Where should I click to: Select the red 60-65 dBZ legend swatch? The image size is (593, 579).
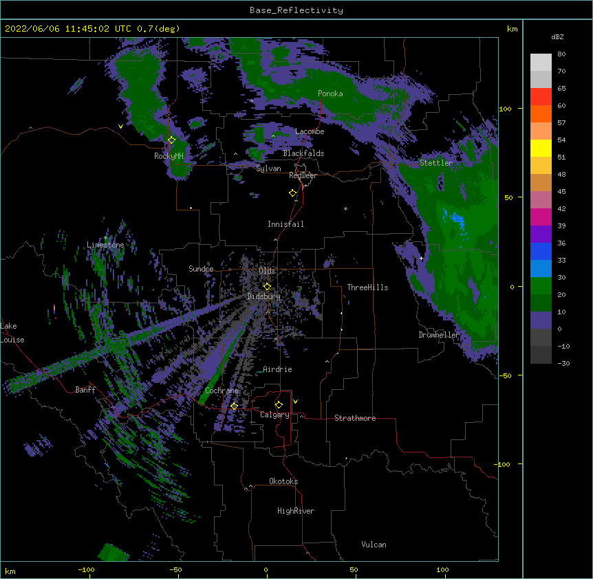[541, 97]
